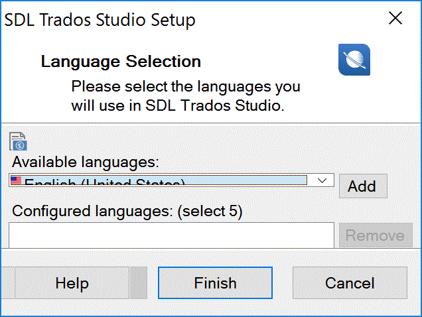The image size is (422, 317).
Task: Expand the Available languages dropdown arrow
Action: tap(322, 180)
